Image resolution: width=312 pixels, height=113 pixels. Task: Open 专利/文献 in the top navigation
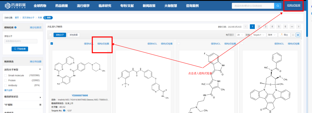[x=127, y=6]
